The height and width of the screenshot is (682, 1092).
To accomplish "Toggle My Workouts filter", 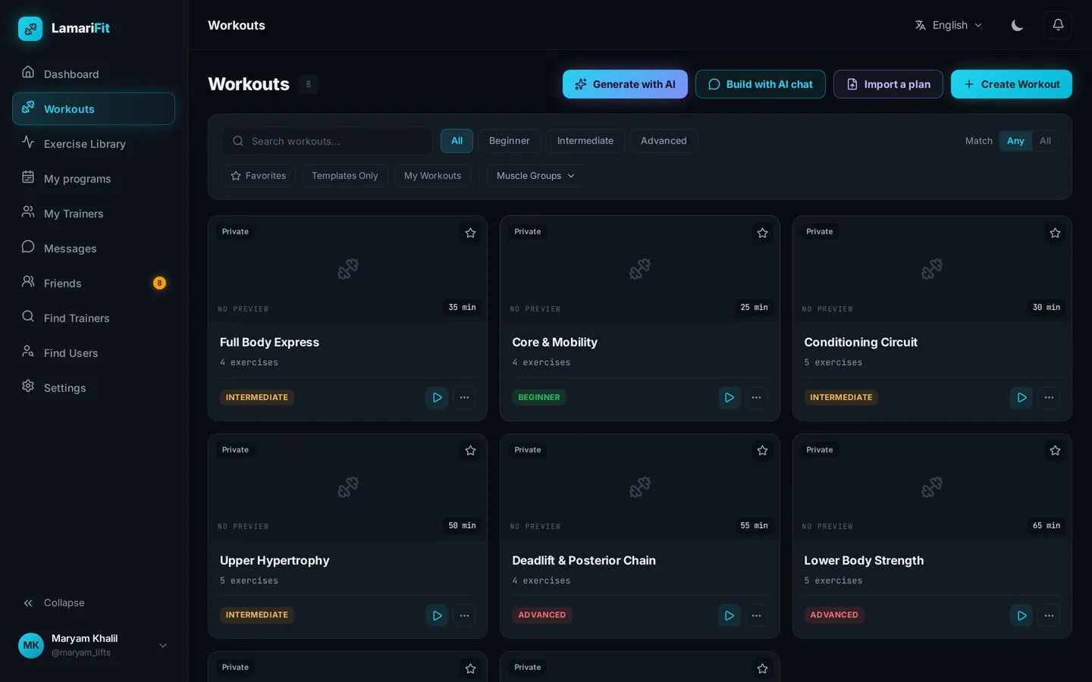I will [432, 176].
